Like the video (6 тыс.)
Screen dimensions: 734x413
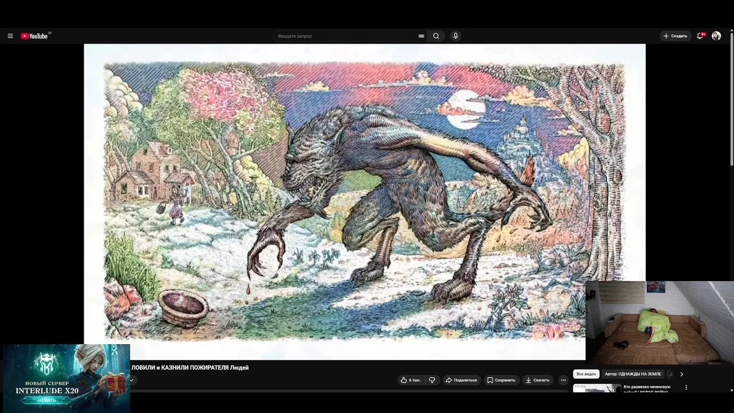coord(411,380)
